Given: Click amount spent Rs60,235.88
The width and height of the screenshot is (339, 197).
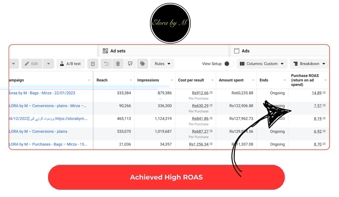Looking at the screenshot, I should tap(242, 93).
